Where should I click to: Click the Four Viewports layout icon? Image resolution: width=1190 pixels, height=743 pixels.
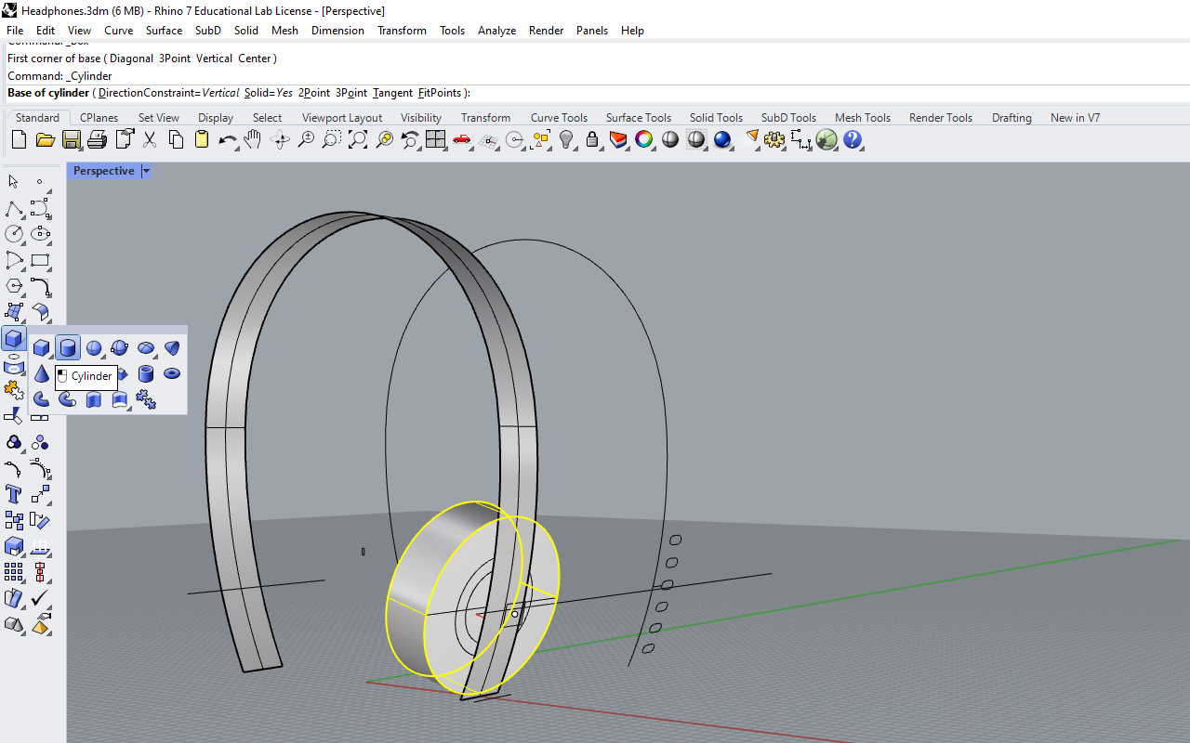(436, 140)
